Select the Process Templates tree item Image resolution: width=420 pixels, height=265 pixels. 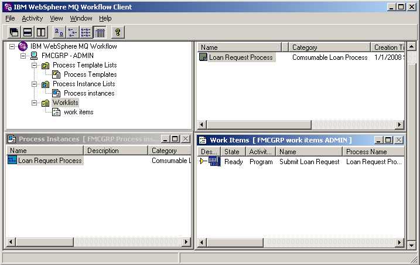click(90, 74)
